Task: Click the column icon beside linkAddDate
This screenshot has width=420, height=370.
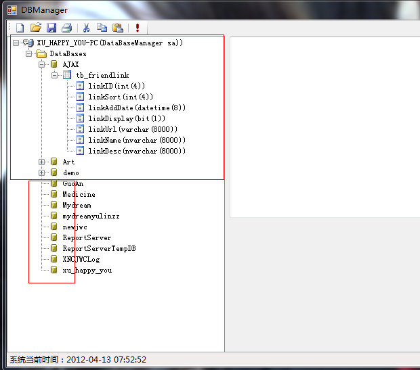Action: pos(80,108)
